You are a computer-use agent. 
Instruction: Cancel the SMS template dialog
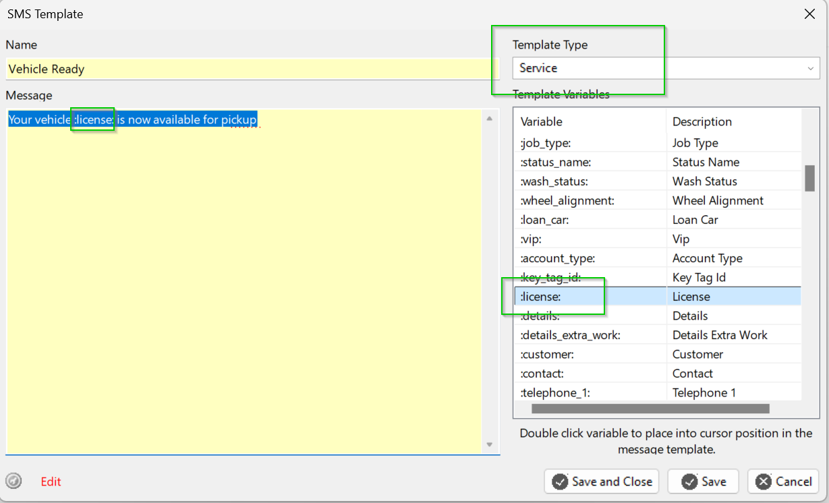click(x=783, y=481)
